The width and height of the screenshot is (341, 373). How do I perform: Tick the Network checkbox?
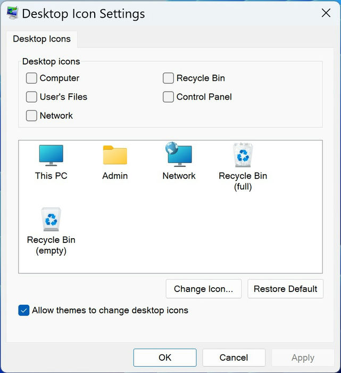tap(31, 116)
